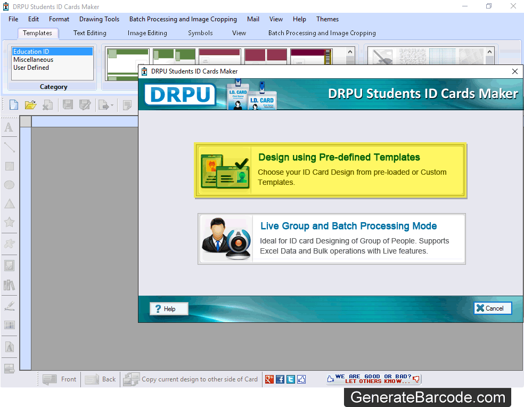Select the Barcode insertion tool
Viewport: 524px width, 407px height.
pos(9,325)
